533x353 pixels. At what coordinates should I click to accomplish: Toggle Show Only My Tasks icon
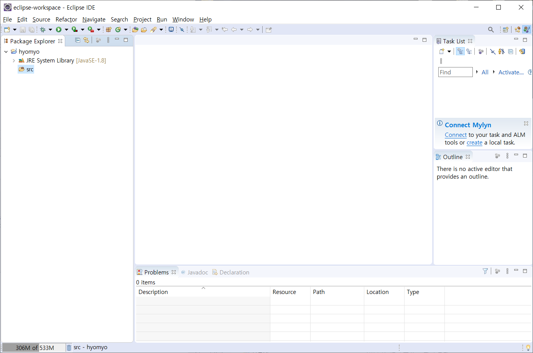[x=502, y=51]
